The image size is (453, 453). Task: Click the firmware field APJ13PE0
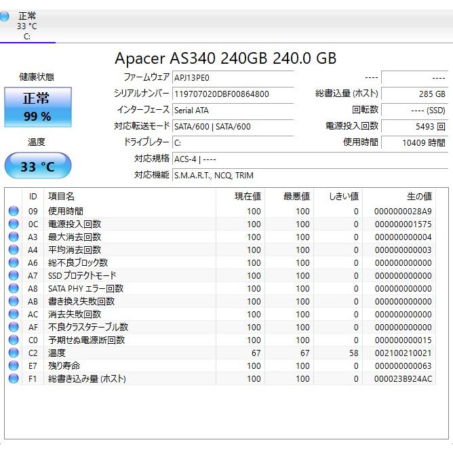(233, 78)
